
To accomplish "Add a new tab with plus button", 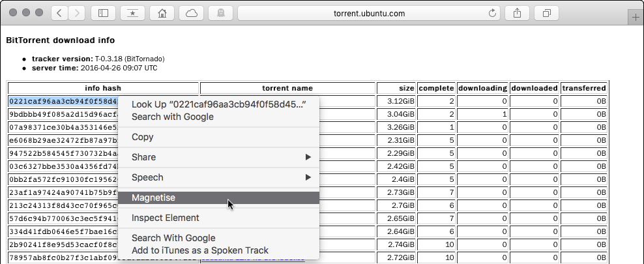I will [x=636, y=18].
